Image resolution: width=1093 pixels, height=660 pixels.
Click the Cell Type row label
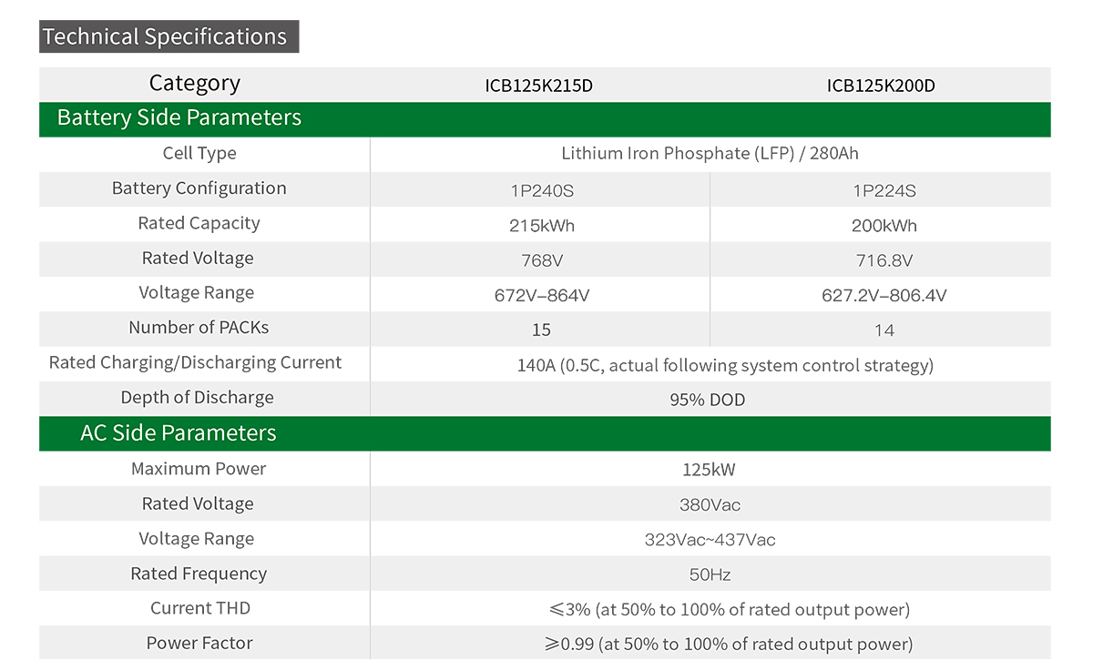pos(199,154)
